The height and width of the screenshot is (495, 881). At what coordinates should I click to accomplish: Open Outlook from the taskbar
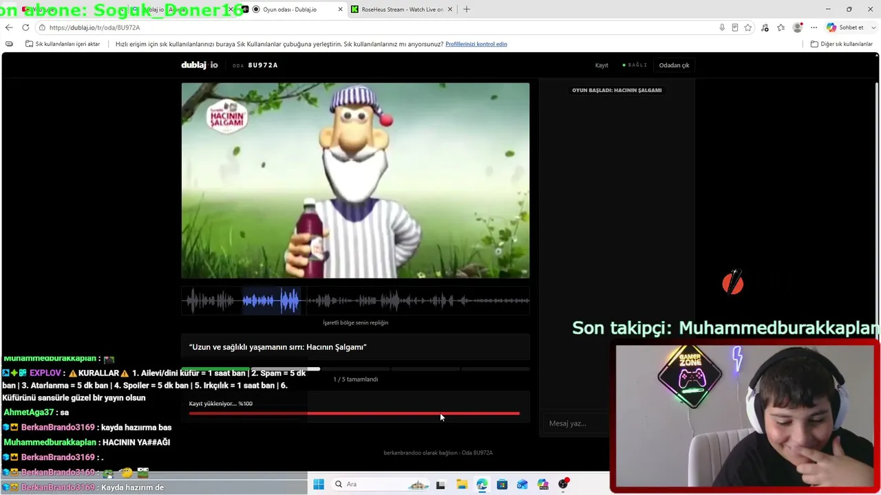click(522, 484)
